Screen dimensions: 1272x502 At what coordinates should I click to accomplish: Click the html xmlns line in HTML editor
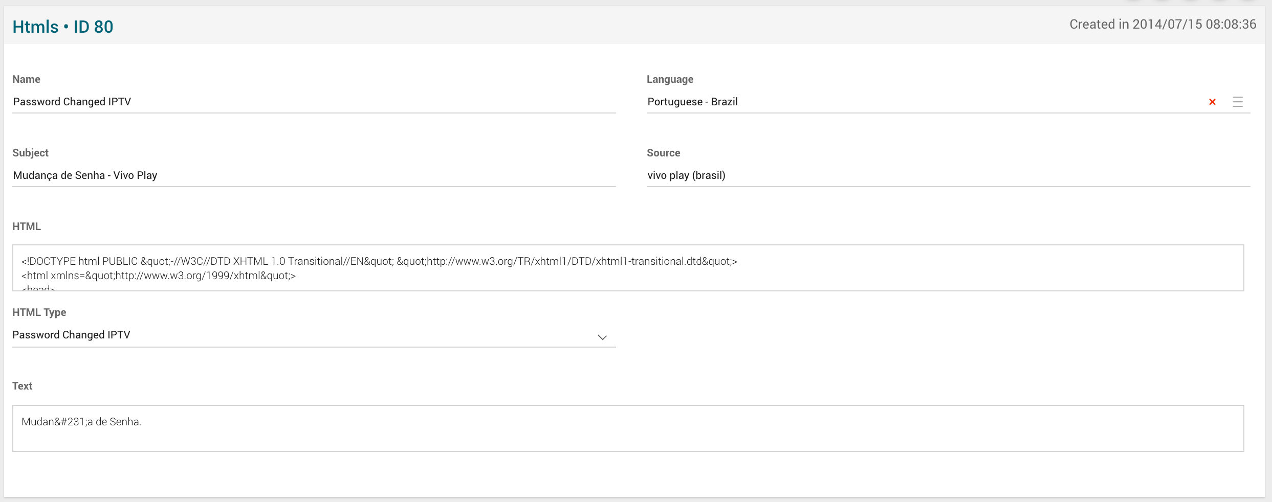click(x=159, y=276)
